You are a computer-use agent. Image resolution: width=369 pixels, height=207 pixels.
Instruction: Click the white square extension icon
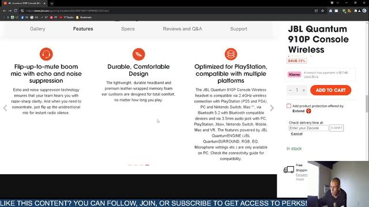click(x=336, y=11)
